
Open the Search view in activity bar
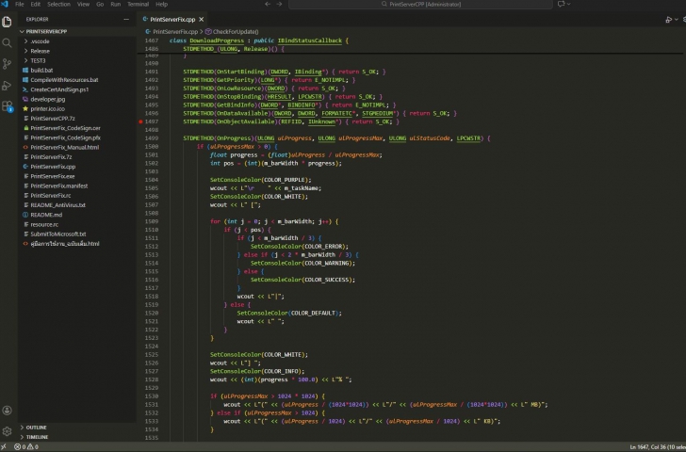[8, 42]
